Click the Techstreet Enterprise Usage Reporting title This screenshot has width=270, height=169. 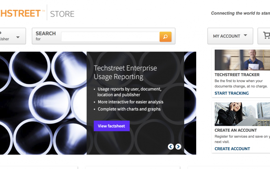pos(125,72)
